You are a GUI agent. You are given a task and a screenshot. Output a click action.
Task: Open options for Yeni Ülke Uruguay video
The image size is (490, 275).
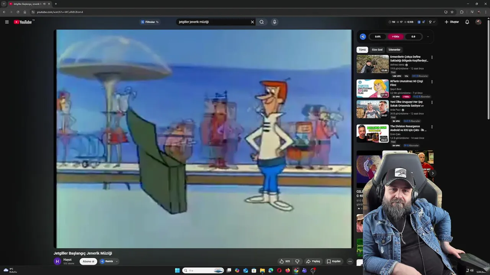(x=432, y=102)
